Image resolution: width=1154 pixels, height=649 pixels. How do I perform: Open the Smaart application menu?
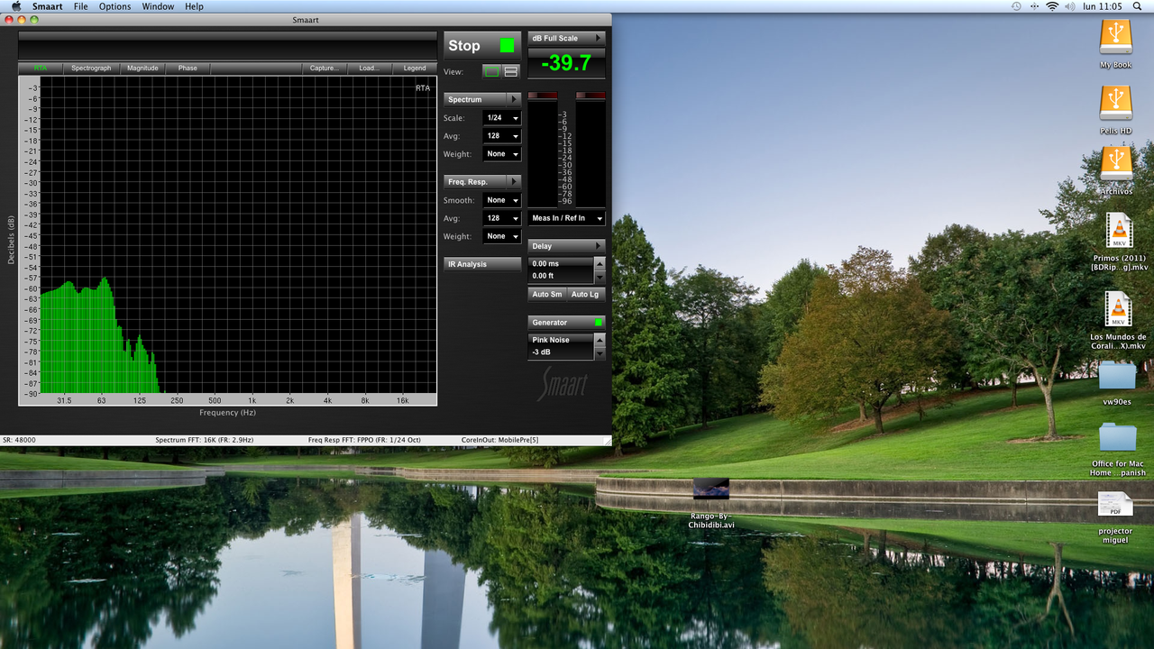[x=47, y=6]
